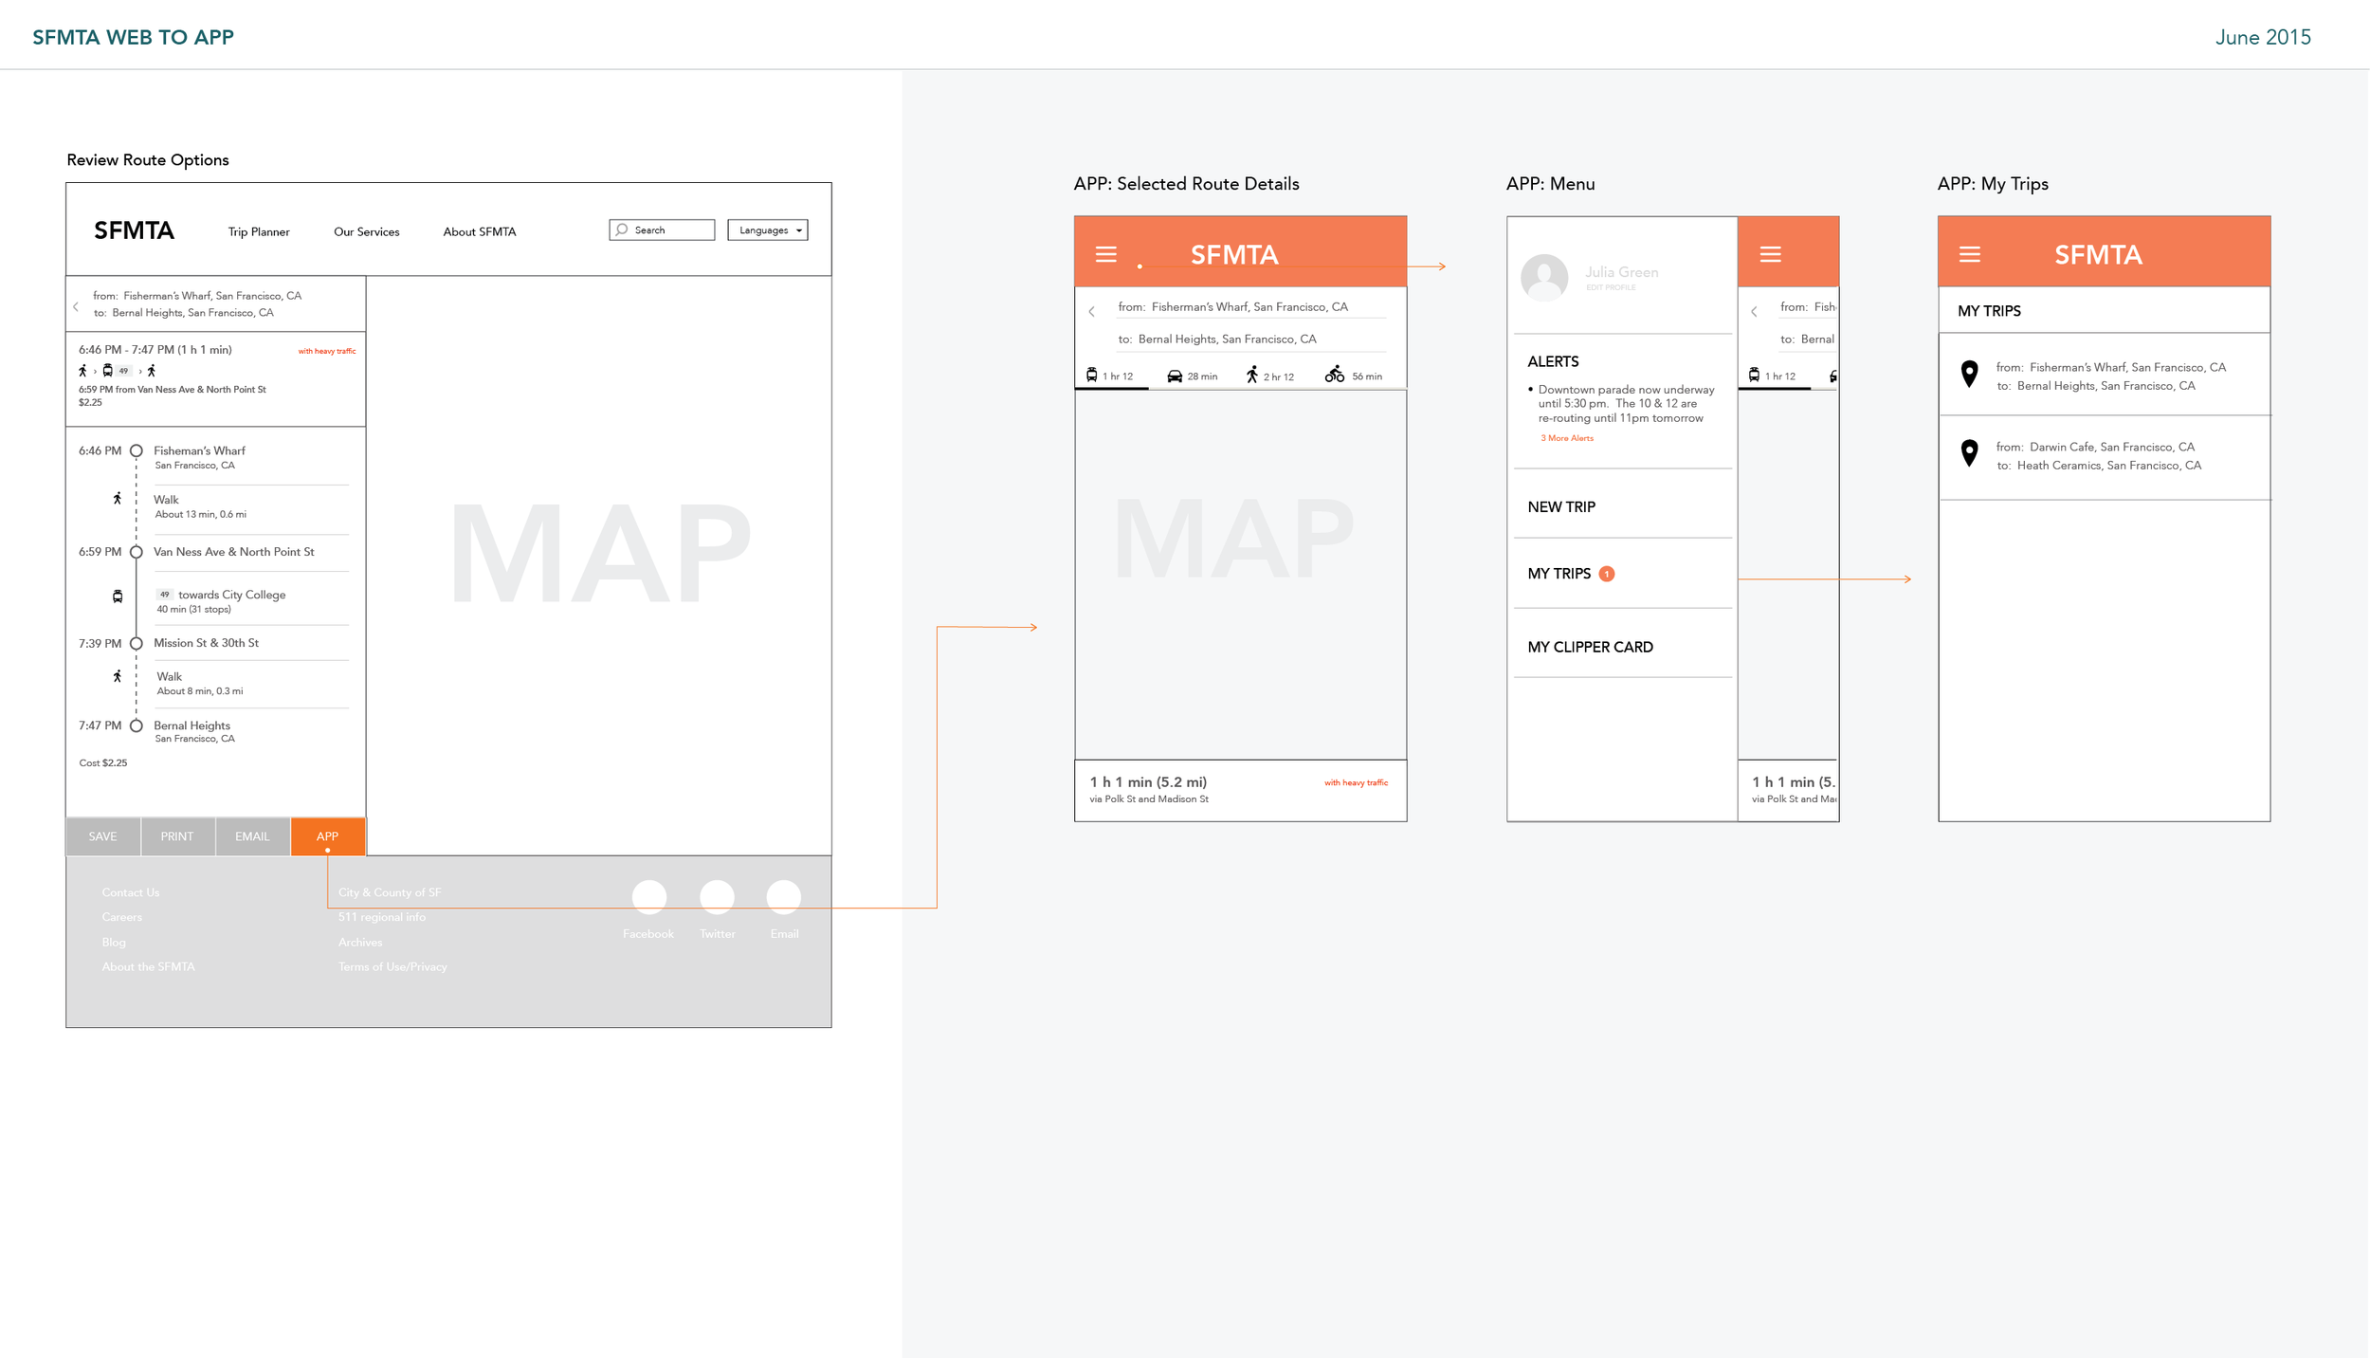Tap the to field in Selected Route Details
The height and width of the screenshot is (1358, 2370).
point(1251,339)
